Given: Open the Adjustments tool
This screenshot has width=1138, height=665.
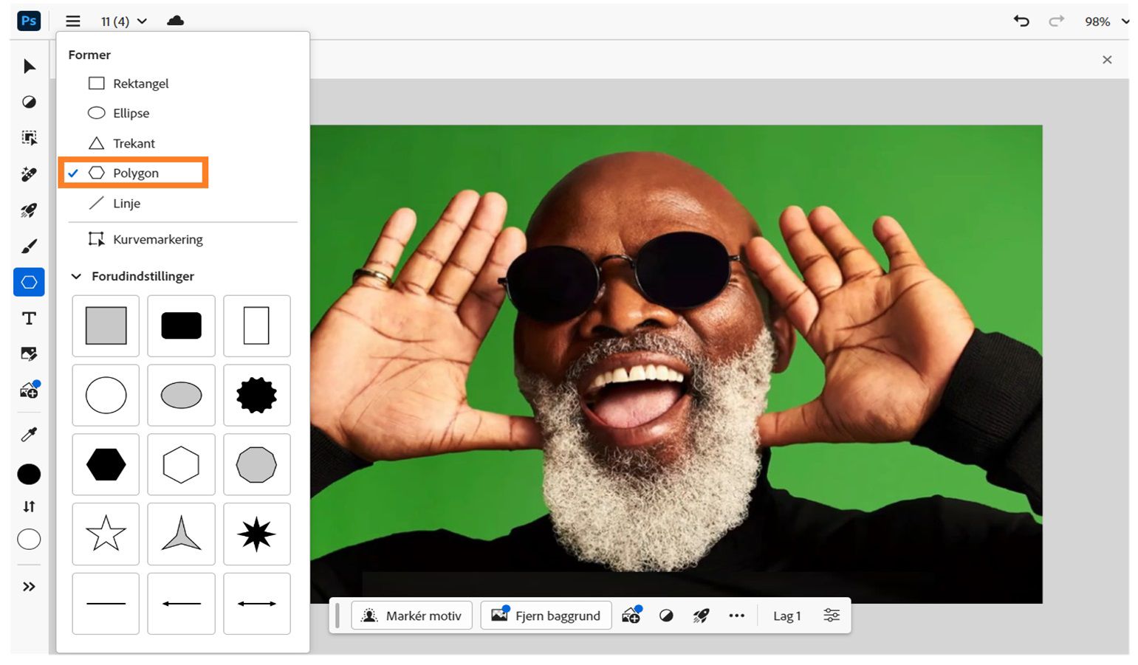Looking at the screenshot, I should coord(29,102).
